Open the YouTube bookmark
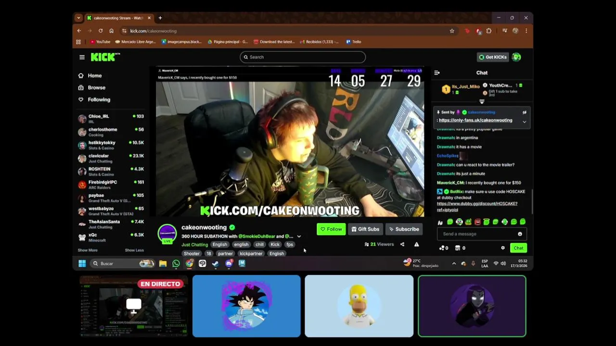This screenshot has height=346, width=616. click(100, 42)
